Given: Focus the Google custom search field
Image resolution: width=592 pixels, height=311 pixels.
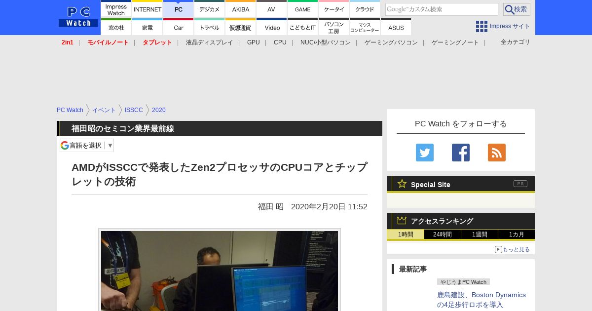Looking at the screenshot, I should click(442, 9).
